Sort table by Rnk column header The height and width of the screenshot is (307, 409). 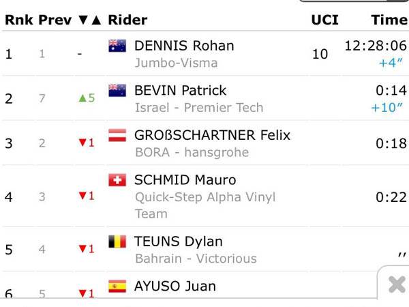pos(18,20)
